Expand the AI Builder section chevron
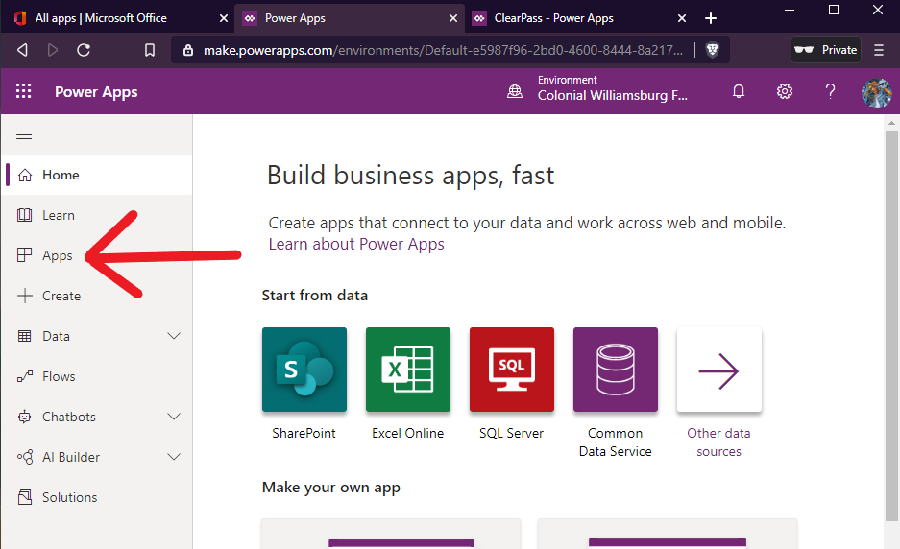Screen dimensions: 900x549 (174, 457)
